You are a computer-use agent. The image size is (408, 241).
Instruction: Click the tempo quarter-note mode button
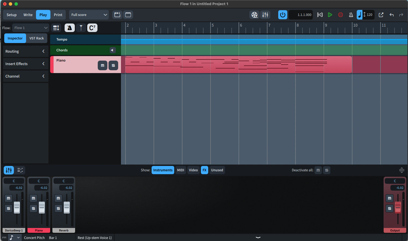pos(360,15)
